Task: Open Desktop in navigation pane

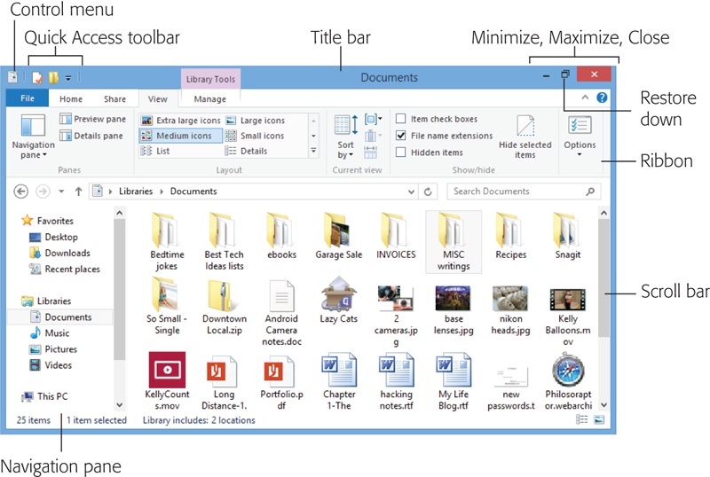Action: point(53,237)
